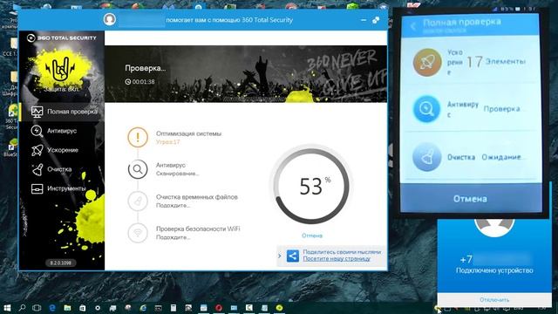Click the phone Очистка broom icon

tap(426, 157)
